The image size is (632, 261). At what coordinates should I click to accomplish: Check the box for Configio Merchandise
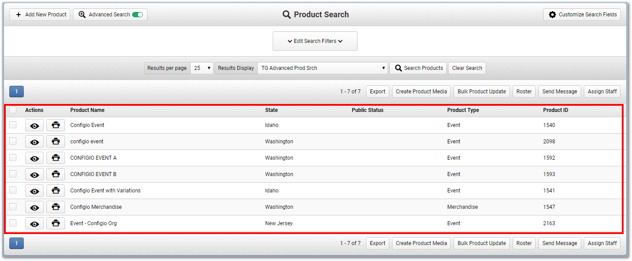coord(13,207)
